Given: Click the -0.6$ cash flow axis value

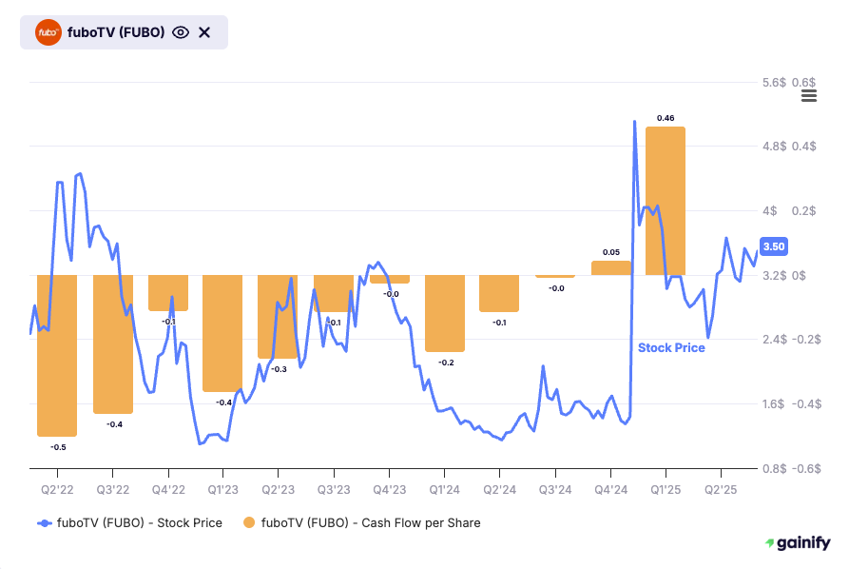Looking at the screenshot, I should [x=806, y=468].
